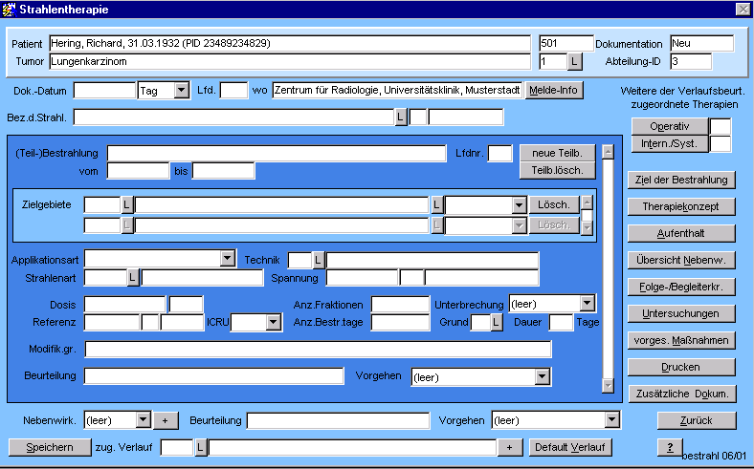This screenshot has height=469, width=754.
Task: Click into the Modifik.gr. text field
Action: pos(318,350)
